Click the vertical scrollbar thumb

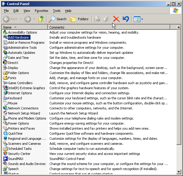coord(179,87)
